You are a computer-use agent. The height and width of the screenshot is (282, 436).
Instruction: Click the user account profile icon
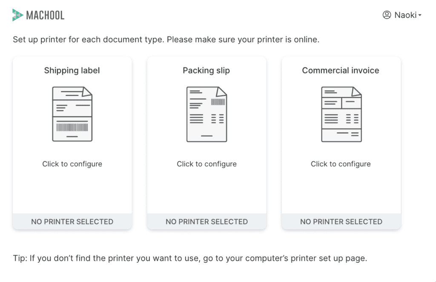click(x=387, y=15)
